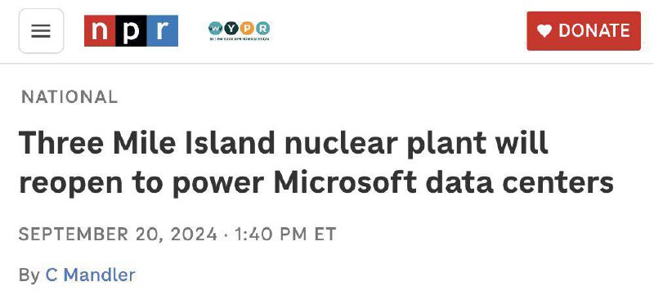This screenshot has height=304, width=654.
Task: Click the NPR logo
Action: pos(131,31)
